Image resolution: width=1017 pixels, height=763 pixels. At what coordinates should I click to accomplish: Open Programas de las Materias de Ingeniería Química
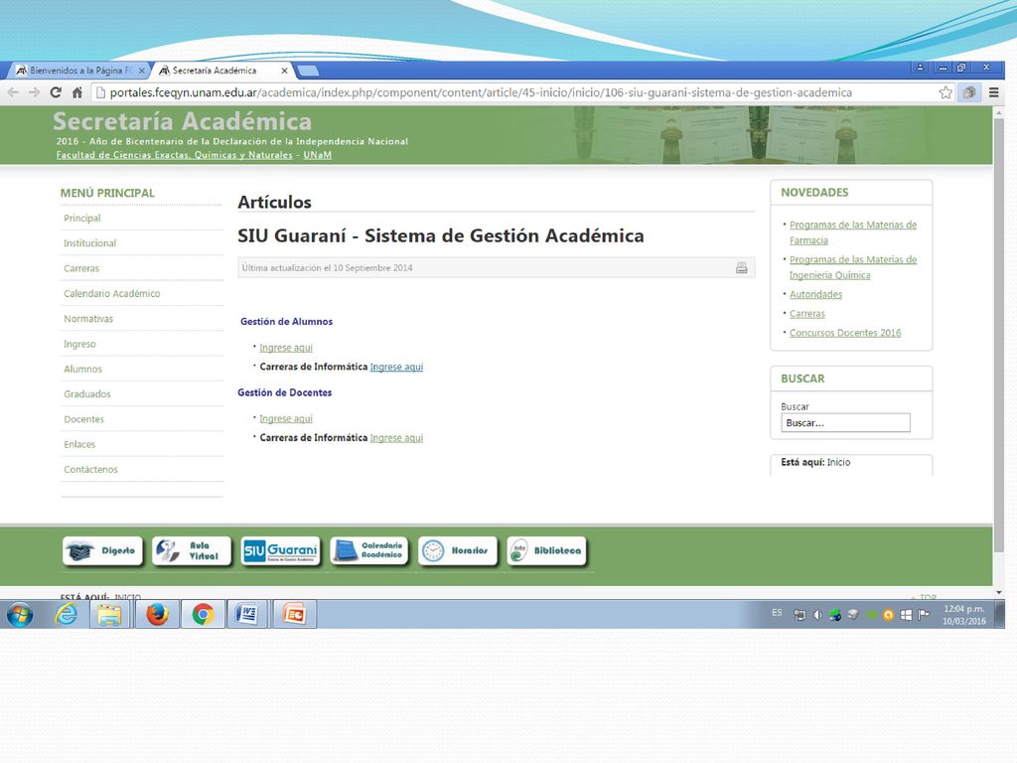(853, 267)
